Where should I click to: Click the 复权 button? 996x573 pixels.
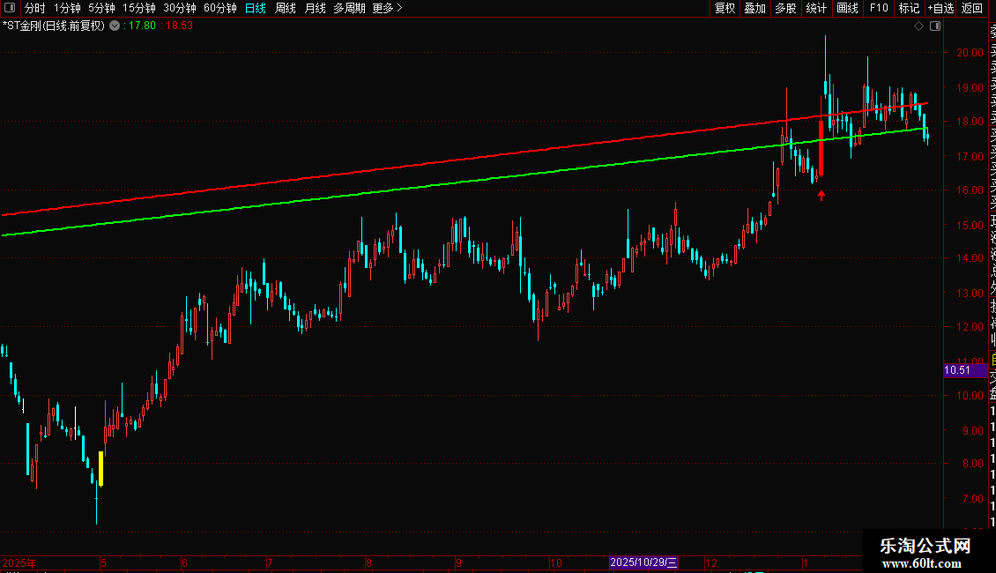[x=725, y=8]
